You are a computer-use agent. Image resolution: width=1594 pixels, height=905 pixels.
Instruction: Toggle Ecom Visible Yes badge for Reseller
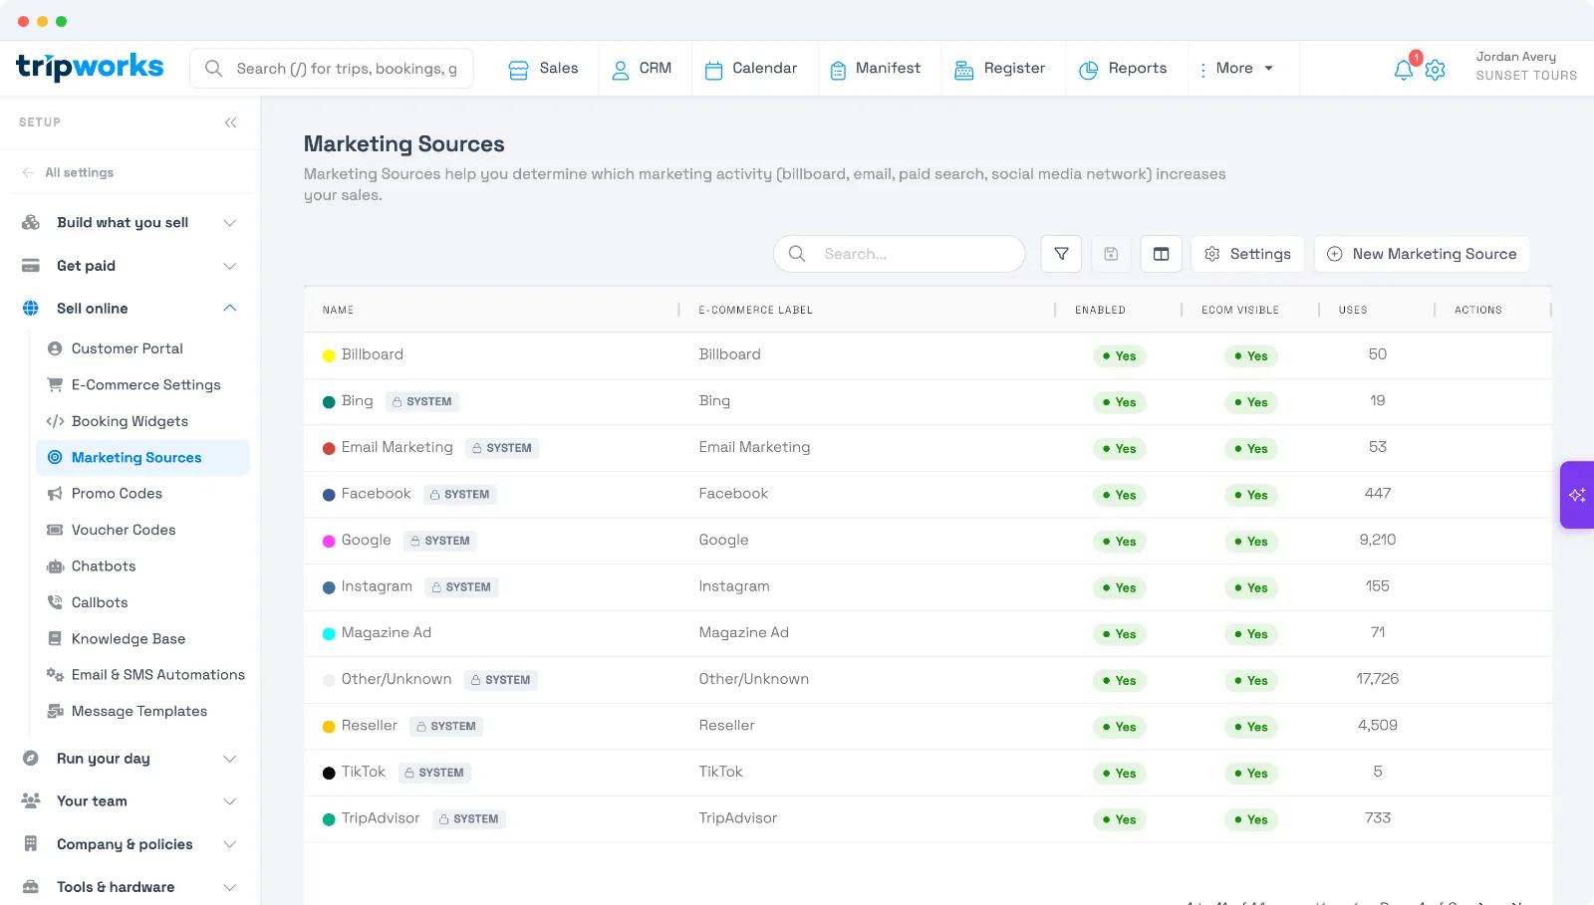click(x=1250, y=727)
